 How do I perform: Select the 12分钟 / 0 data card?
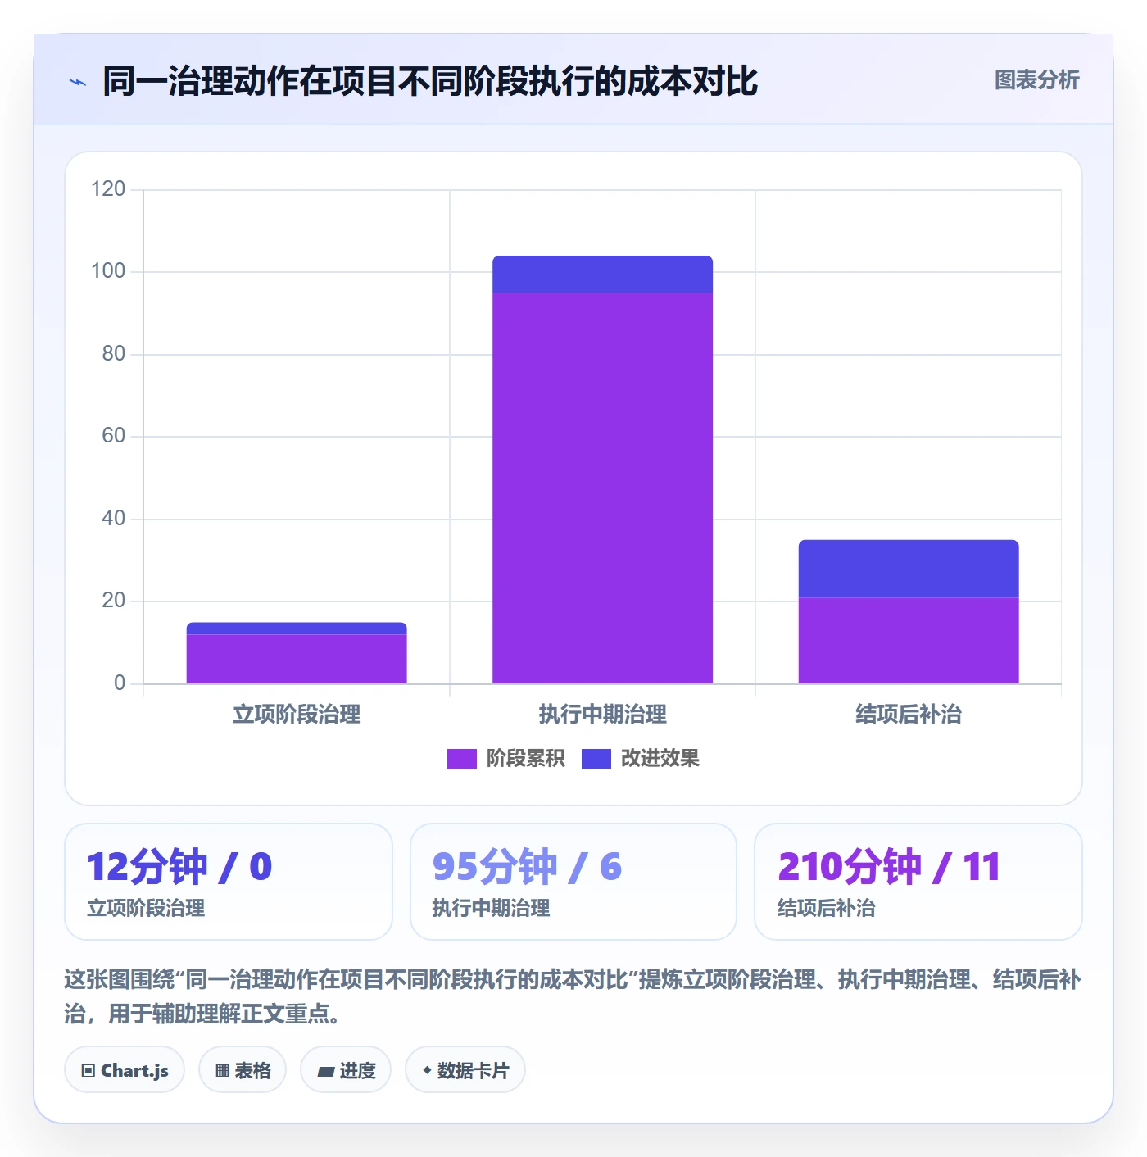point(229,882)
